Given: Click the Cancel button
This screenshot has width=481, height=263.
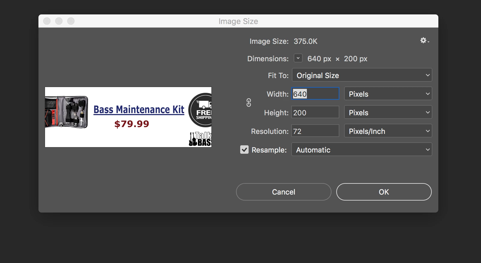Looking at the screenshot, I should click(283, 192).
